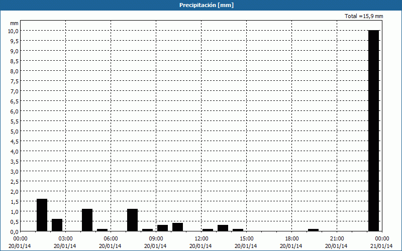Image resolution: width=402 pixels, height=251 pixels.
Task: Click the 1,1 mm bar after 07:00
Action: [x=132, y=220]
